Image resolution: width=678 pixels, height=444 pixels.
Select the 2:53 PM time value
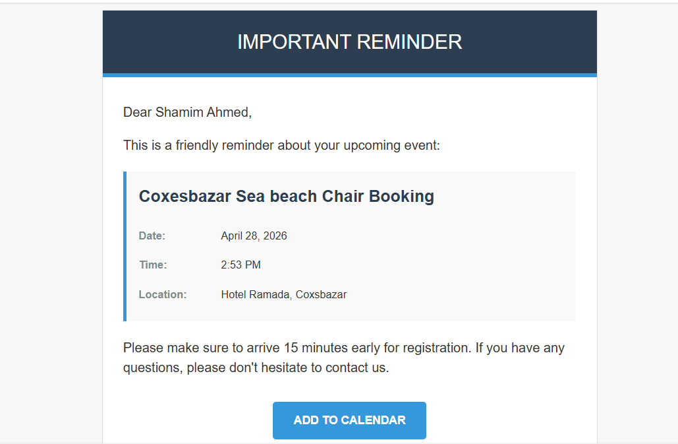(240, 265)
